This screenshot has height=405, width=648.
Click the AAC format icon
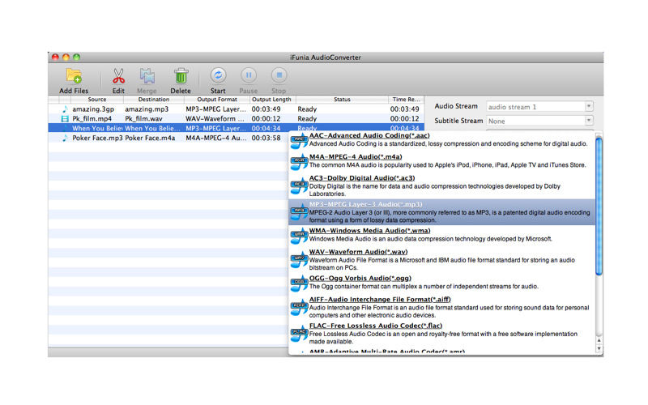tap(299, 141)
